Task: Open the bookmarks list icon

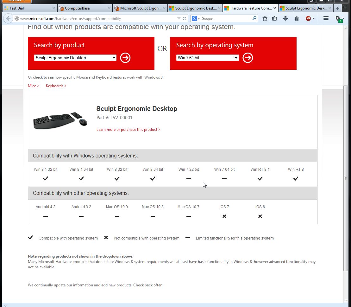Action: pos(274,19)
